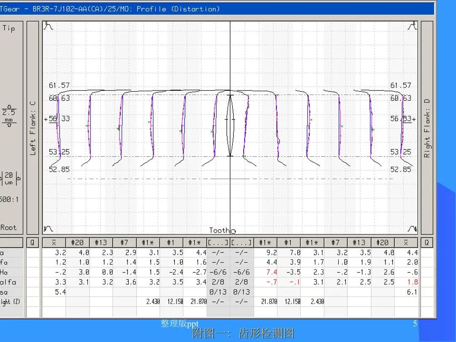This screenshot has height=342, width=456.
Task: Click the bottom-left tooth root icon
Action: (49, 229)
